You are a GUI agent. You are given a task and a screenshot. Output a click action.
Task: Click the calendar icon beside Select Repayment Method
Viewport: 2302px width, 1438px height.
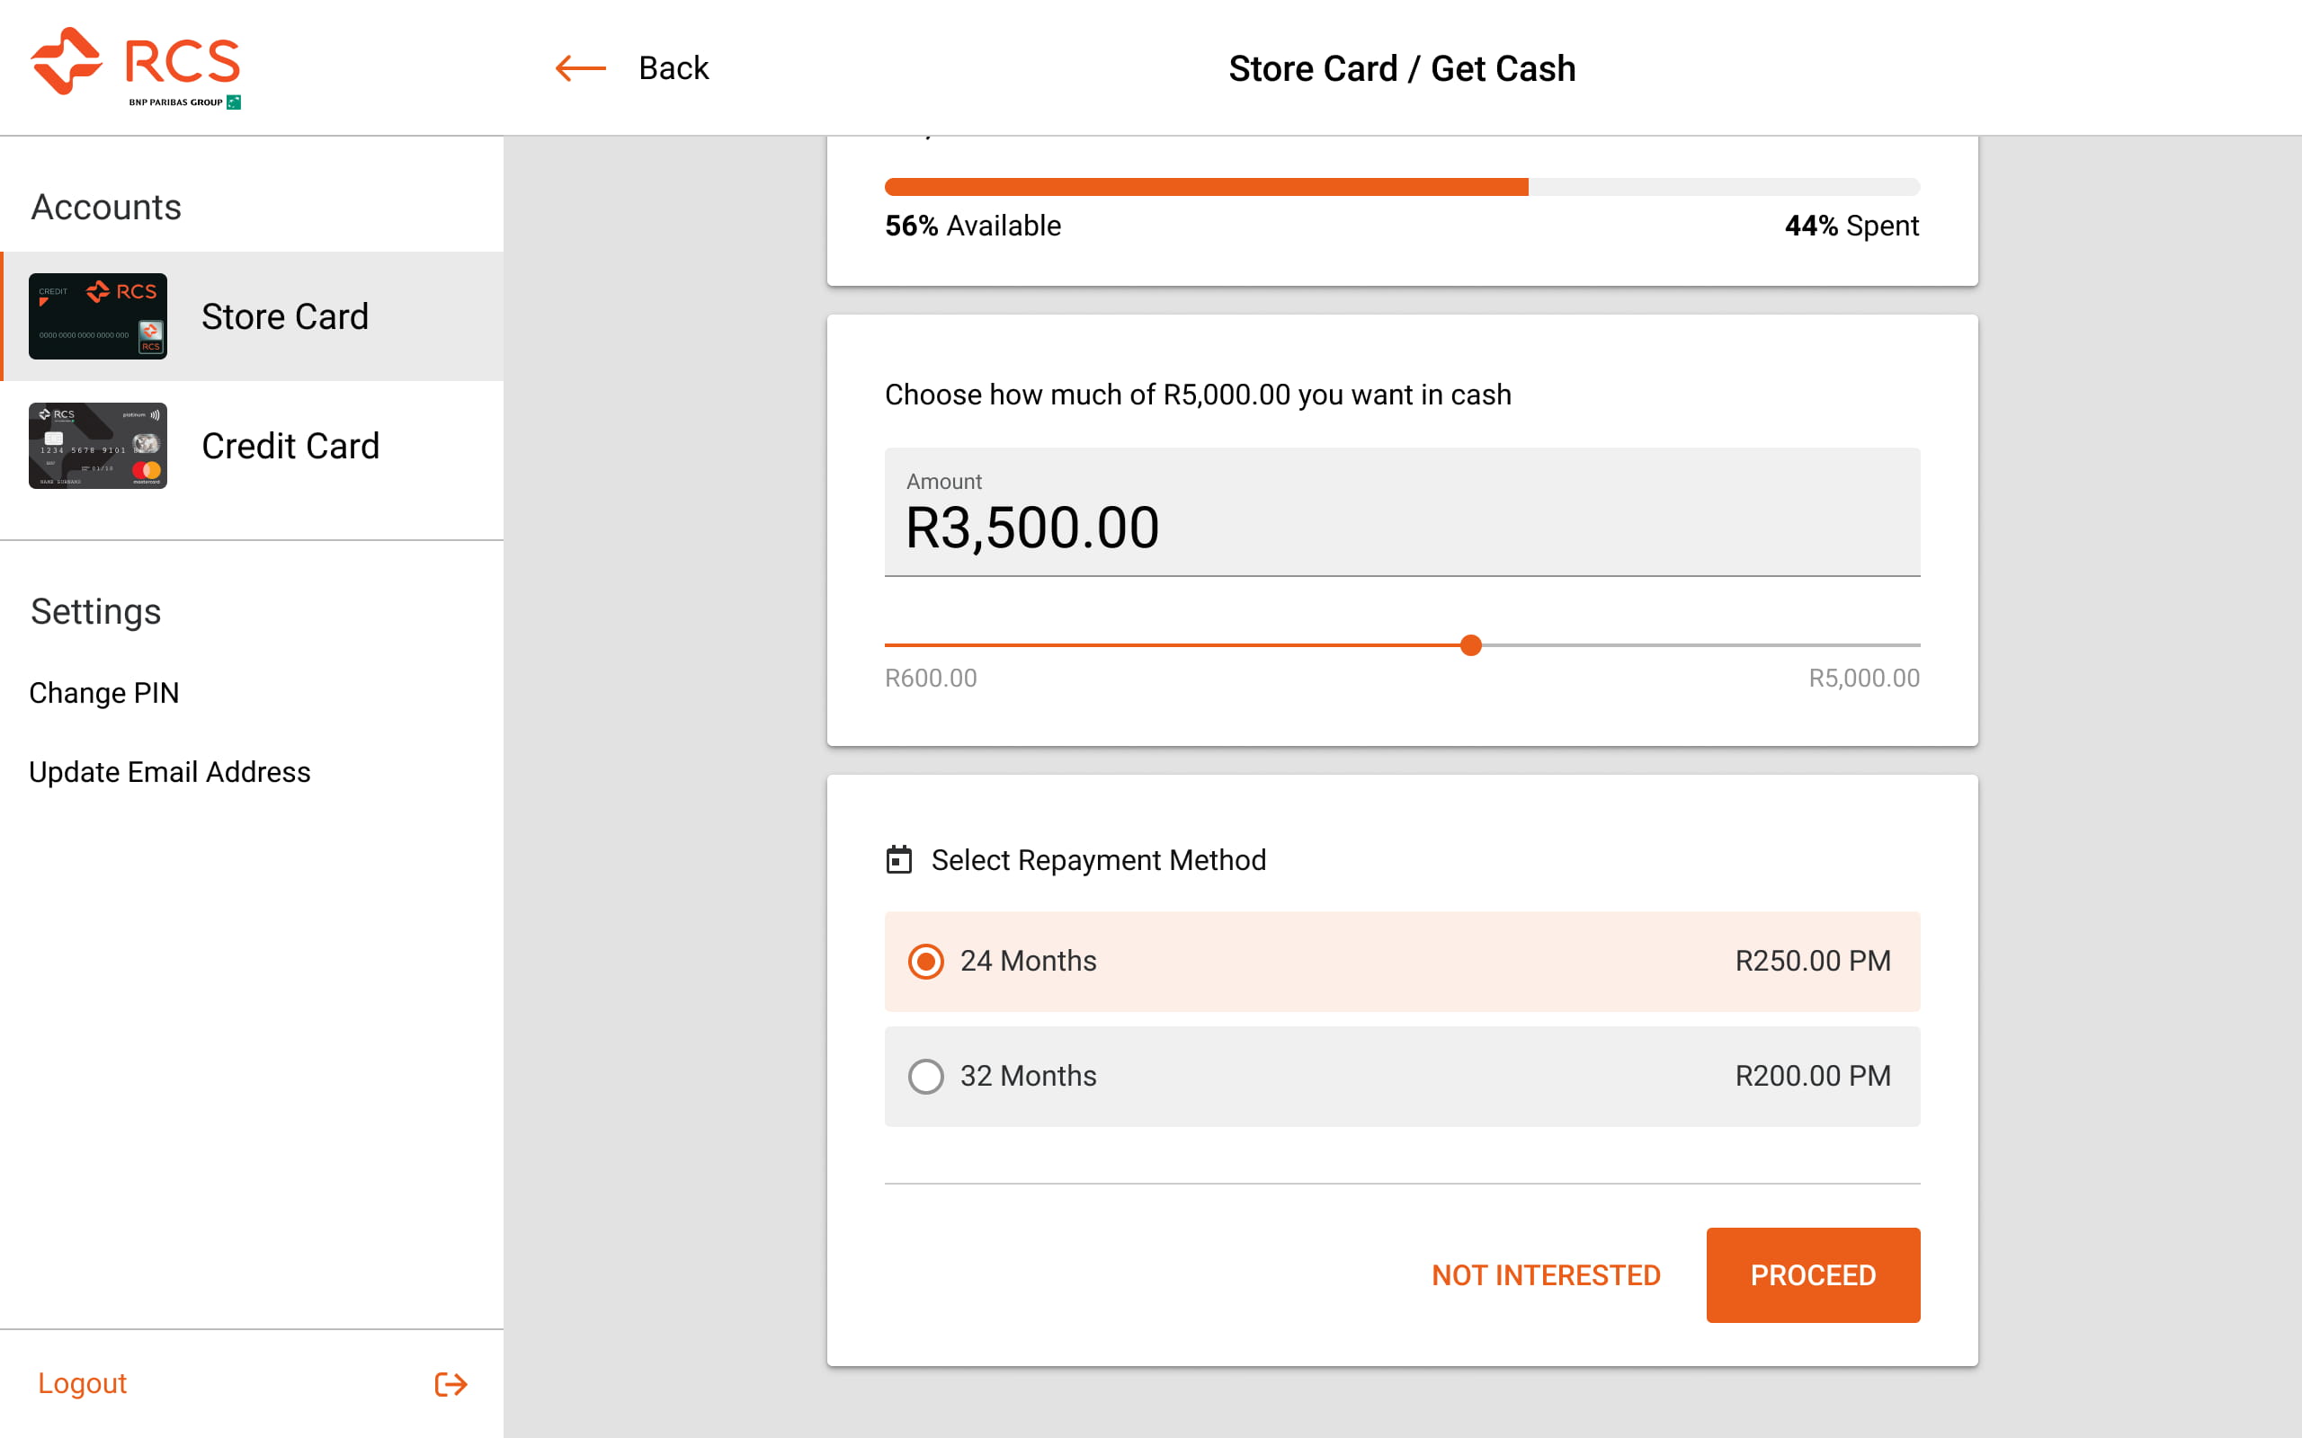[898, 859]
